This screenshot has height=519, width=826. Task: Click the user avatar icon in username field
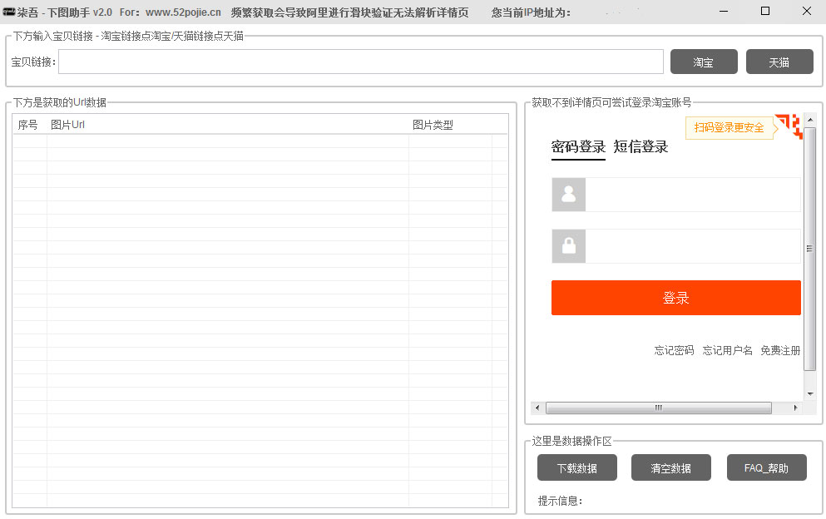(569, 195)
